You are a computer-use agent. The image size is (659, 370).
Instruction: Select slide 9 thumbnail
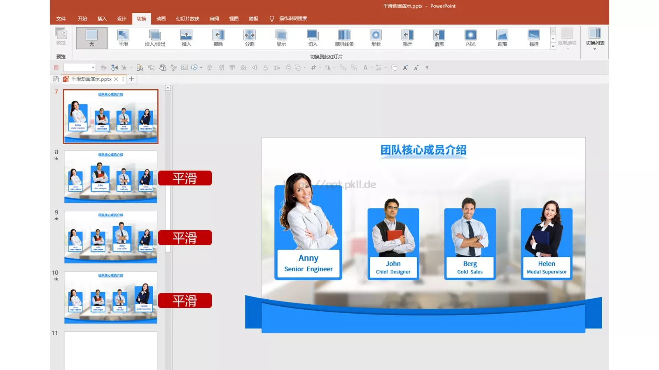coord(110,237)
